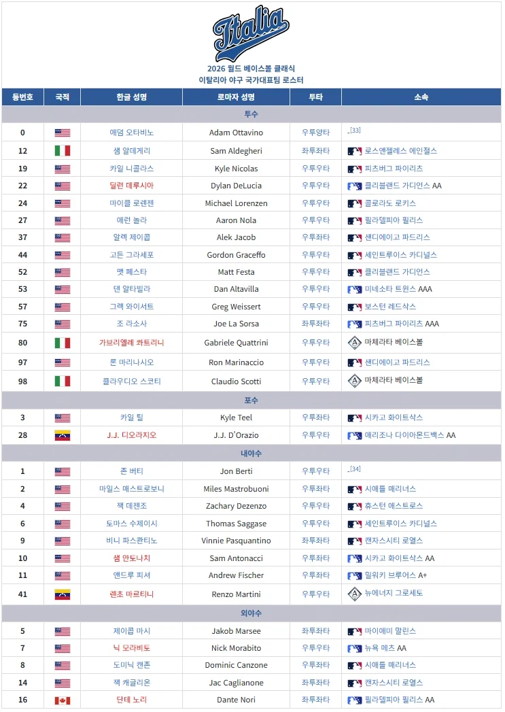The width and height of the screenshot is (505, 712).
Task: Open the 내야수 section heading link
Action: tap(251, 454)
